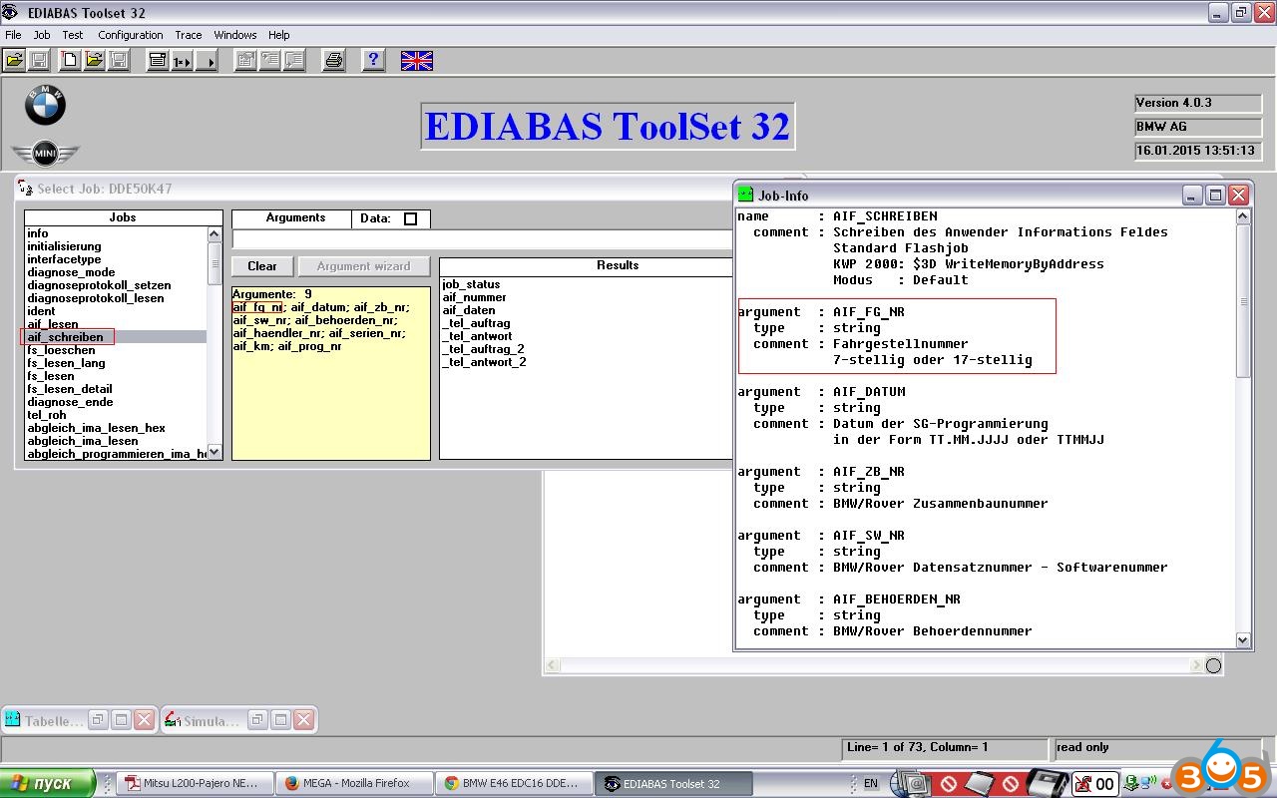Viewport: 1277px width, 798px height.
Task: Run job once with the 1x arrow icon
Action: pos(182,61)
